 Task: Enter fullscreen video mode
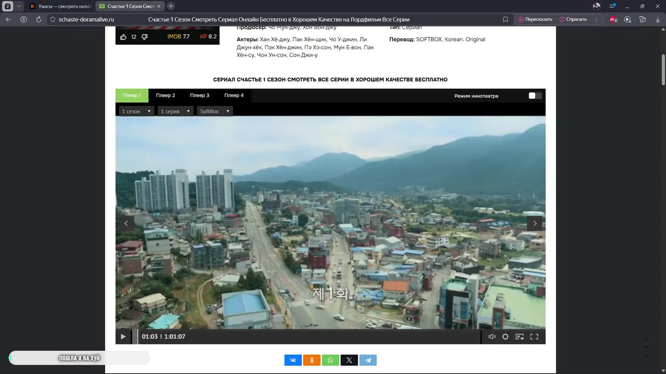tap(534, 337)
